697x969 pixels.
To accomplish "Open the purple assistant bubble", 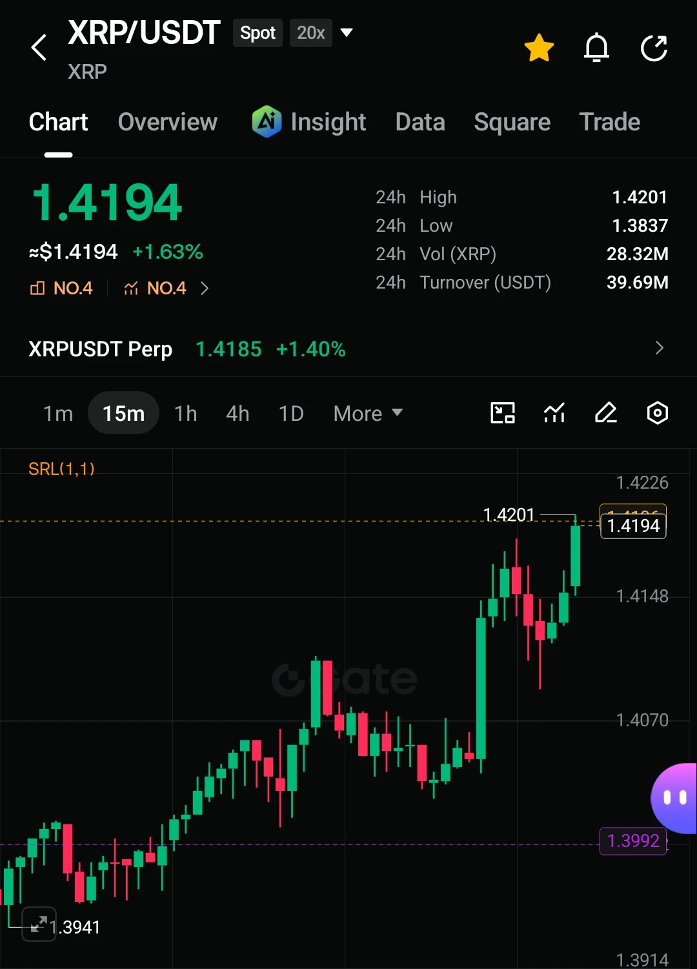I will tap(674, 798).
